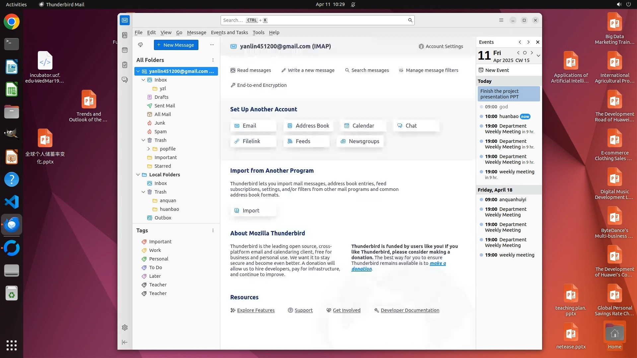Collapse the spaces toolbar arrow icon
Image resolution: width=637 pixels, height=358 pixels.
pyautogui.click(x=125, y=342)
